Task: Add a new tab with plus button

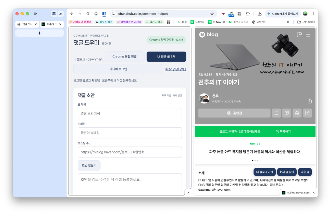Action: pyautogui.click(x=39, y=33)
